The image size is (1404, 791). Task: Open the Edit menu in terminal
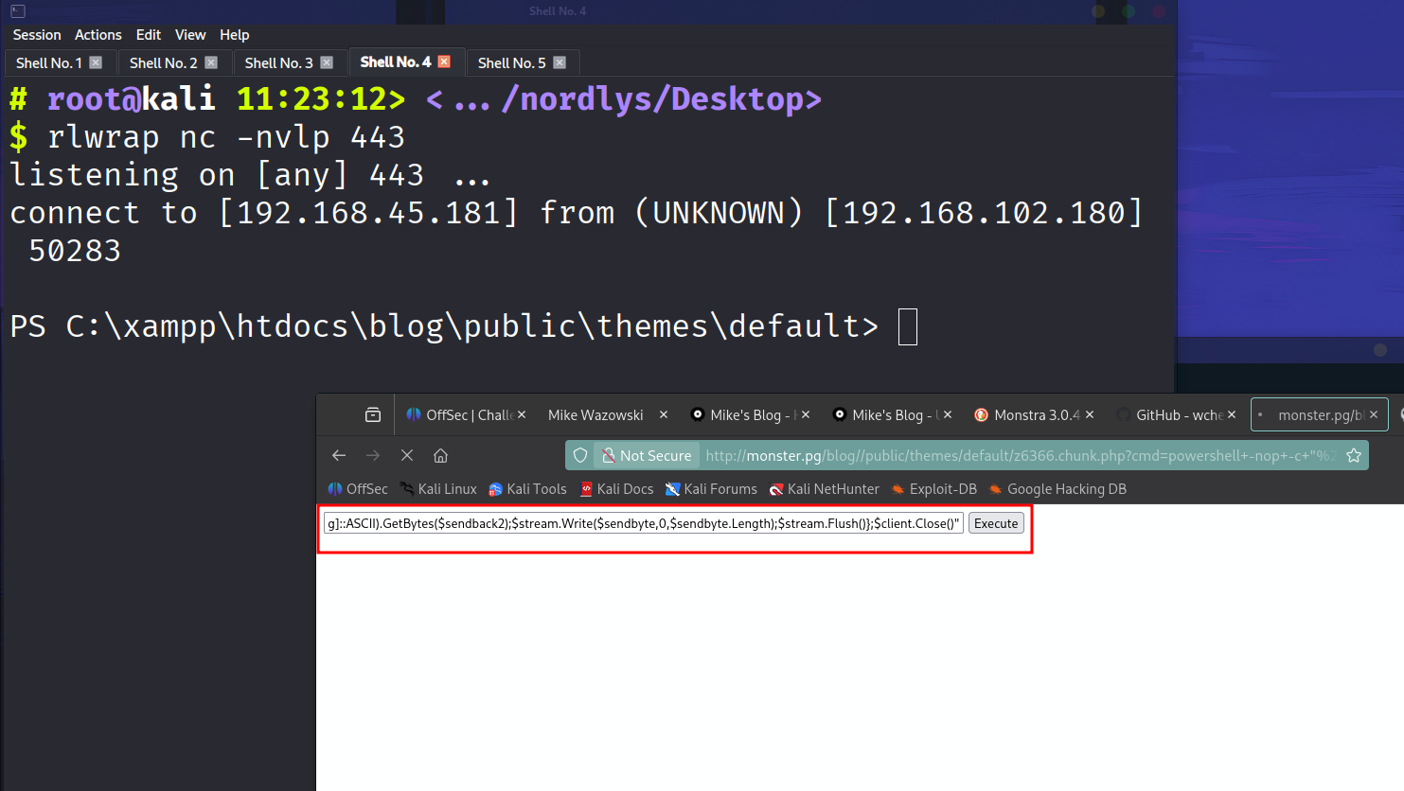149,35
